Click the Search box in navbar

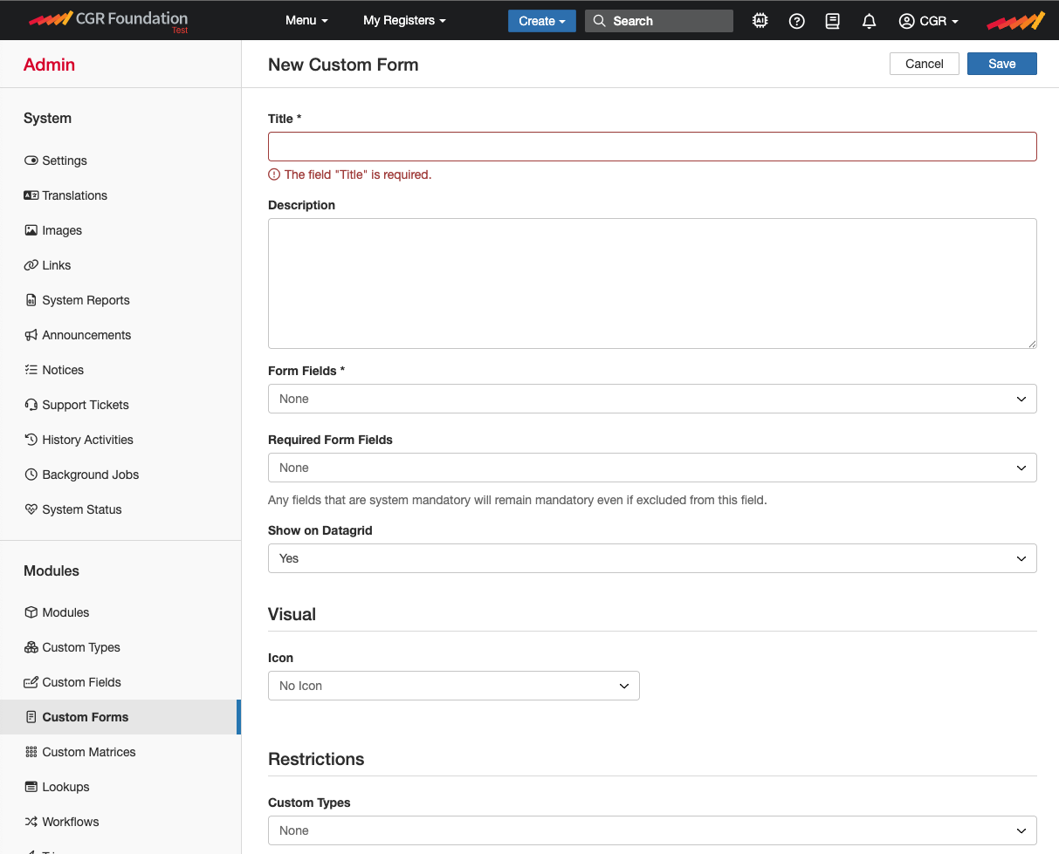click(x=659, y=21)
